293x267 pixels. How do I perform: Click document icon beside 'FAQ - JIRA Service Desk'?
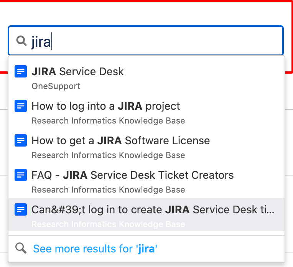coord(21,175)
